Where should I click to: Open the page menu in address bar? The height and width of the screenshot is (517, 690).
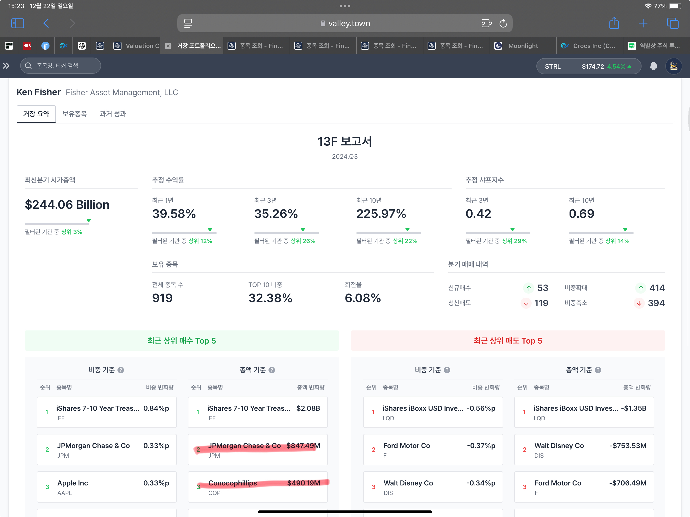tap(188, 23)
